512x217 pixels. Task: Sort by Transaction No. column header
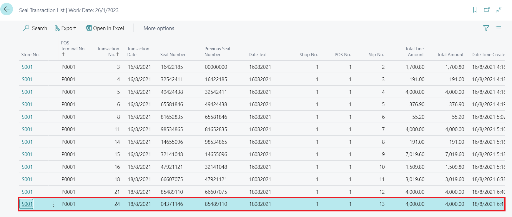tap(108, 52)
